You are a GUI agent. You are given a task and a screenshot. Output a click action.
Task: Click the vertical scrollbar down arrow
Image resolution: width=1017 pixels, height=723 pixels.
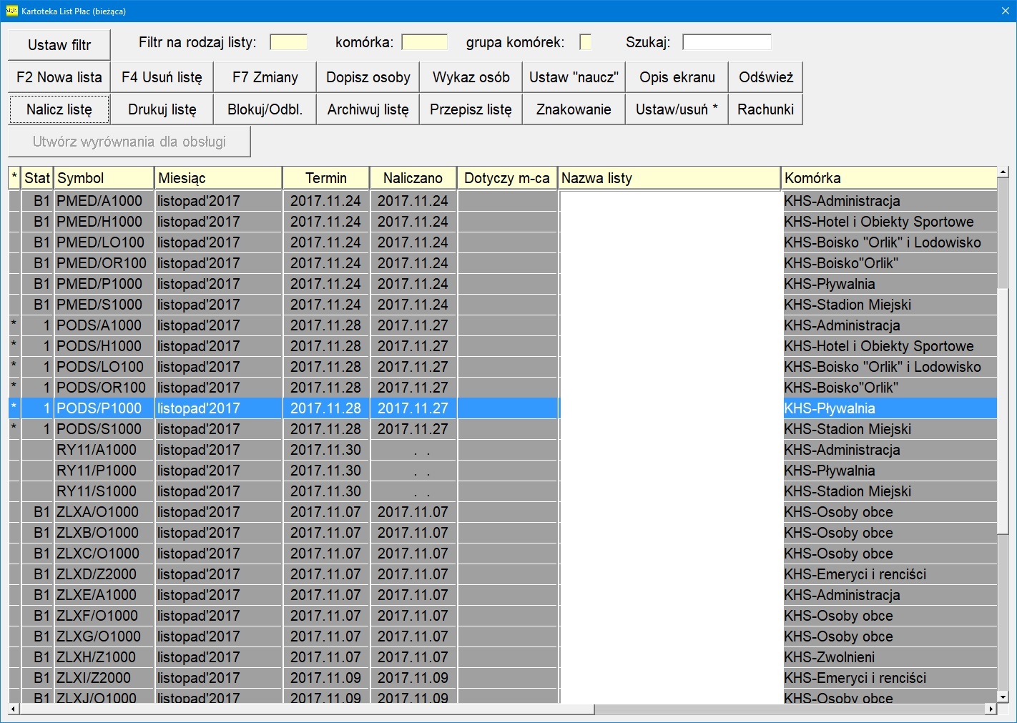1003,697
